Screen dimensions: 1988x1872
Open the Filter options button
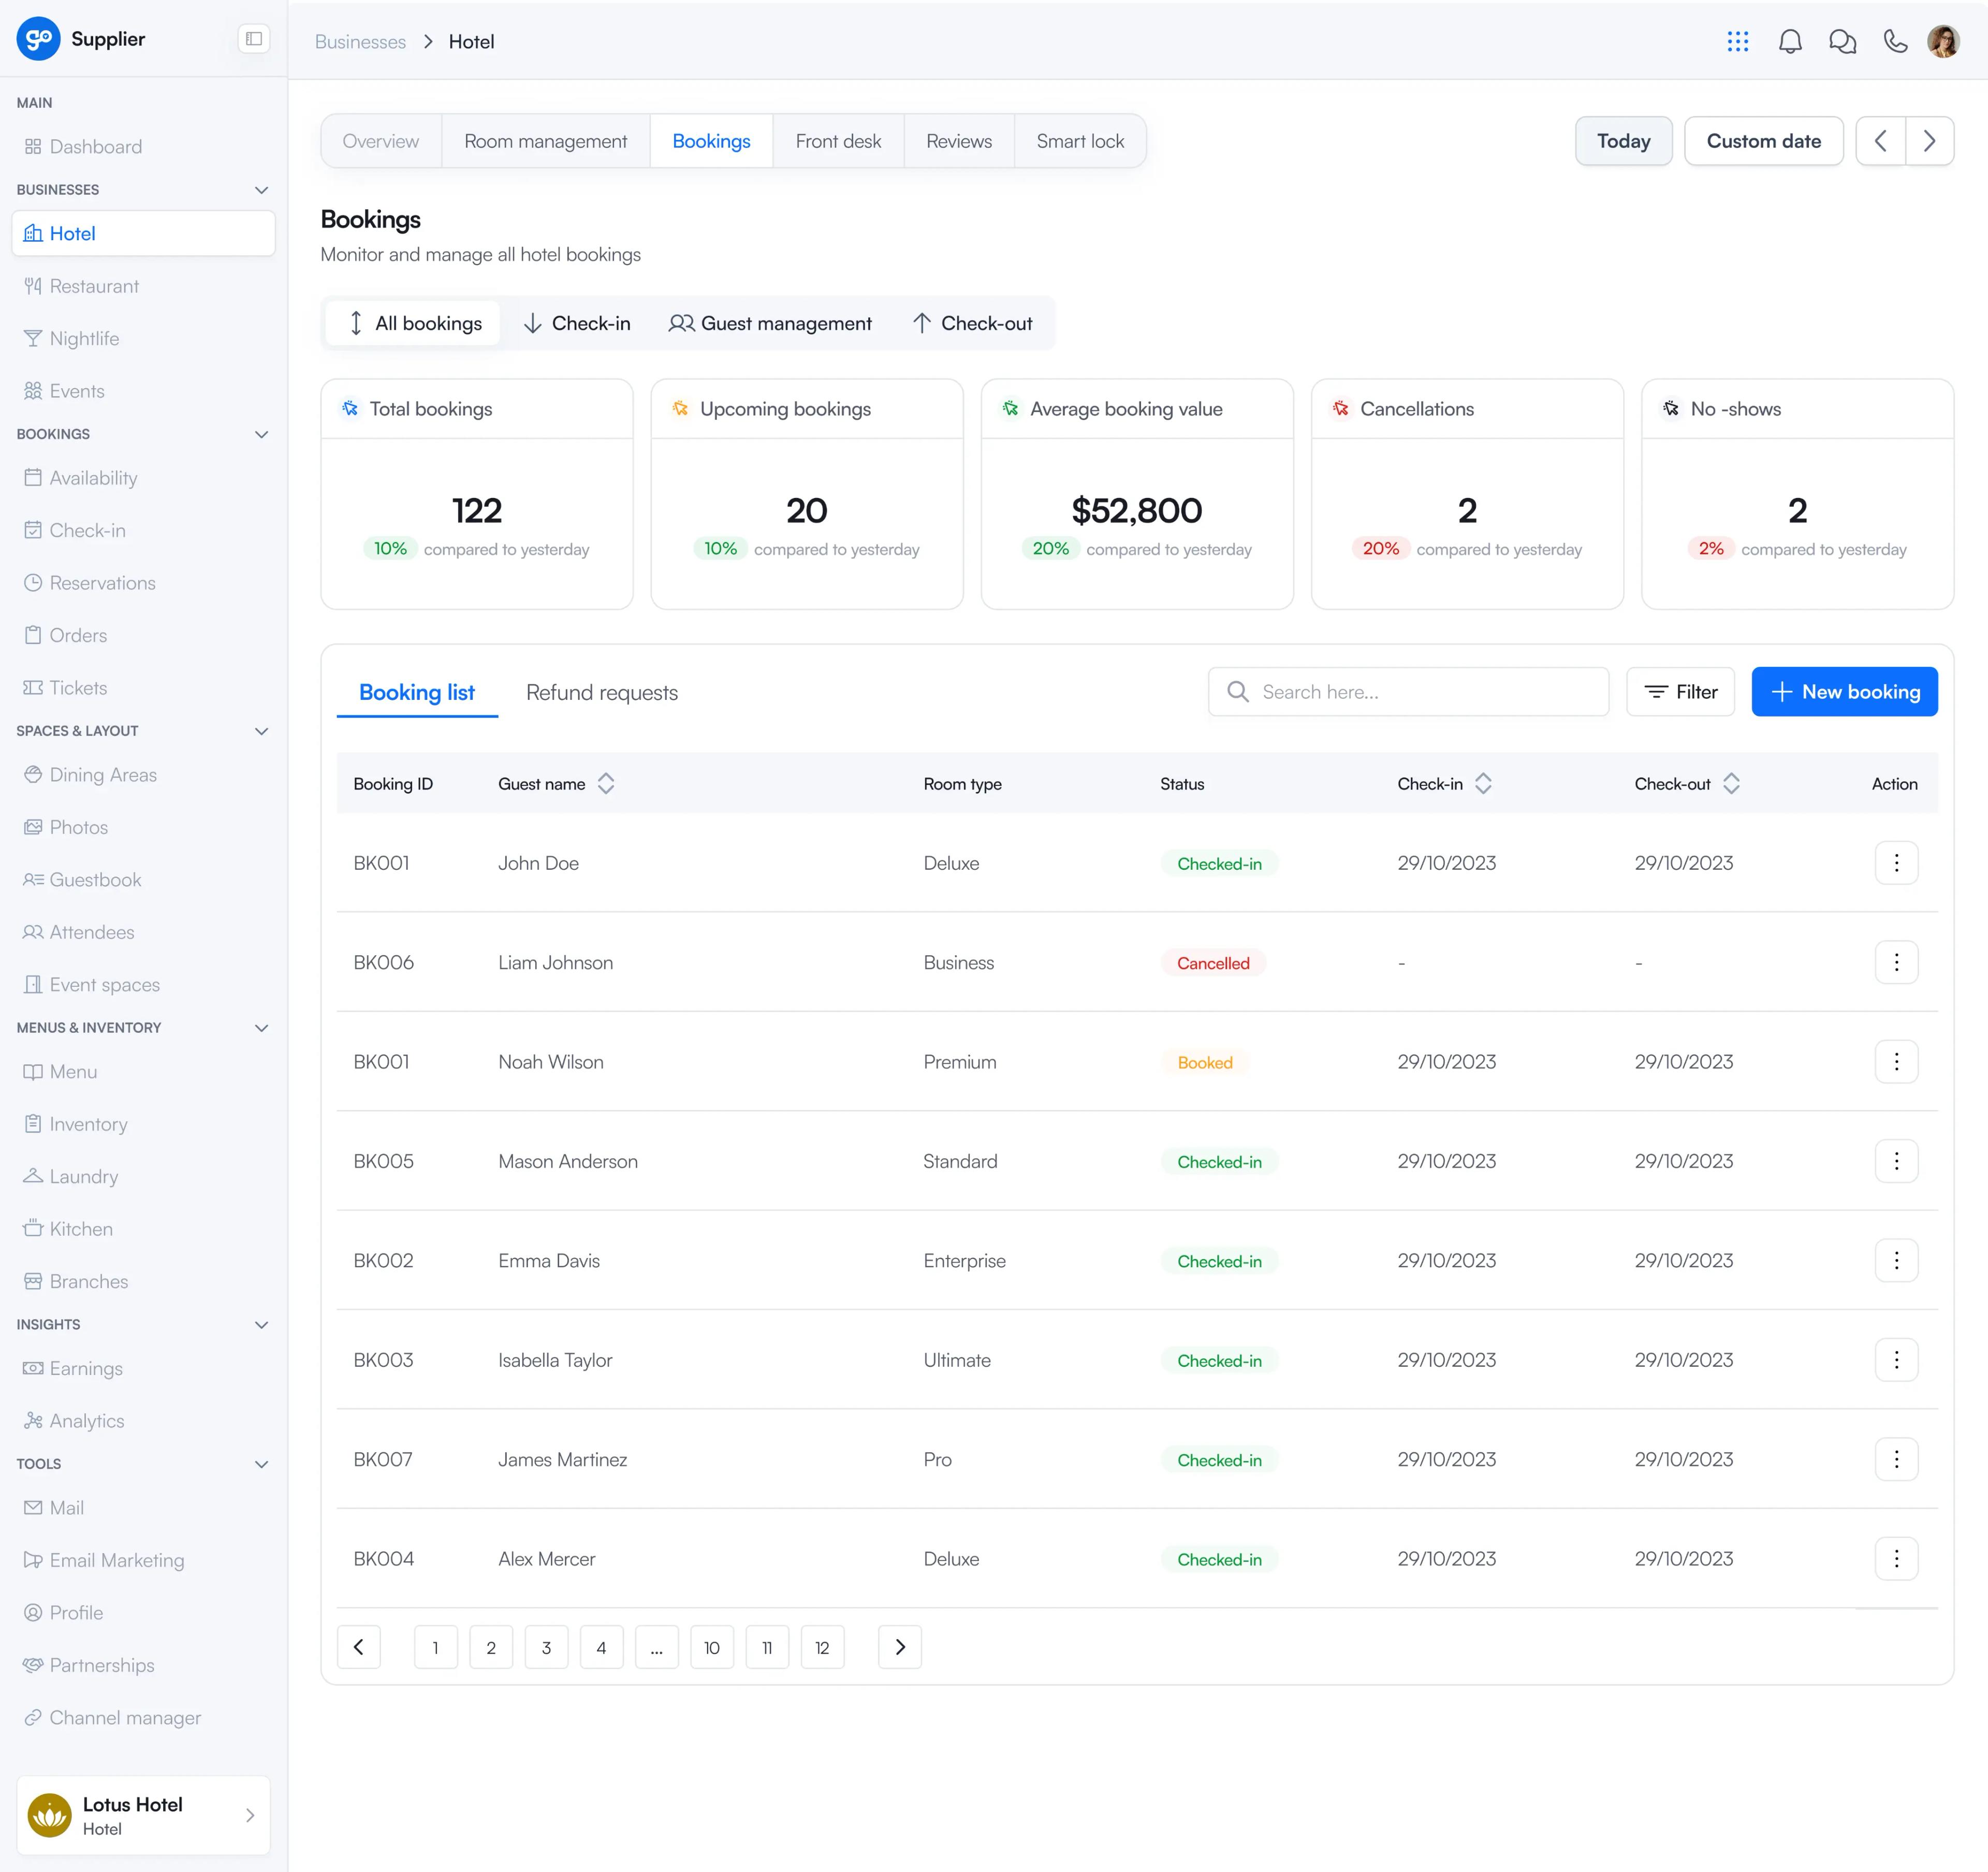click(1680, 691)
